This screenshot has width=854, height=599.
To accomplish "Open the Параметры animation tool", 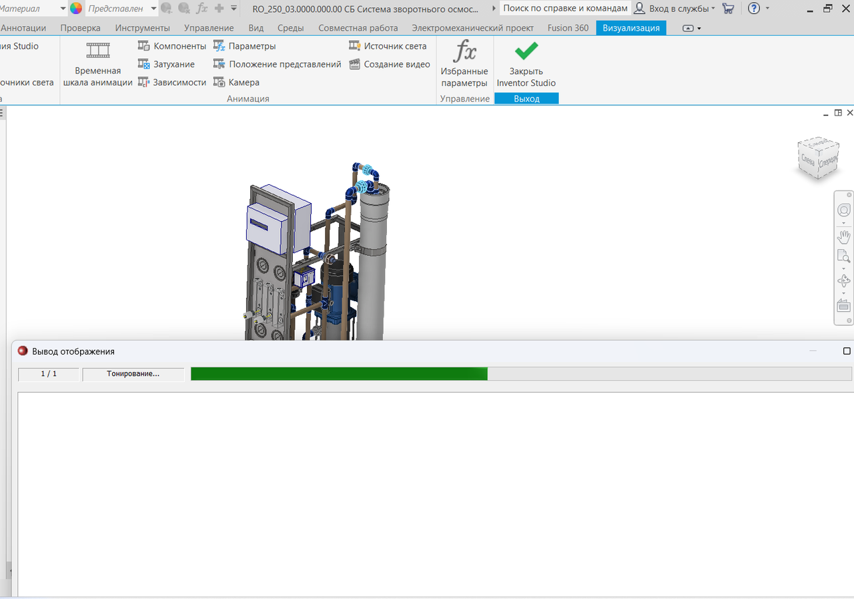I will 244,46.
